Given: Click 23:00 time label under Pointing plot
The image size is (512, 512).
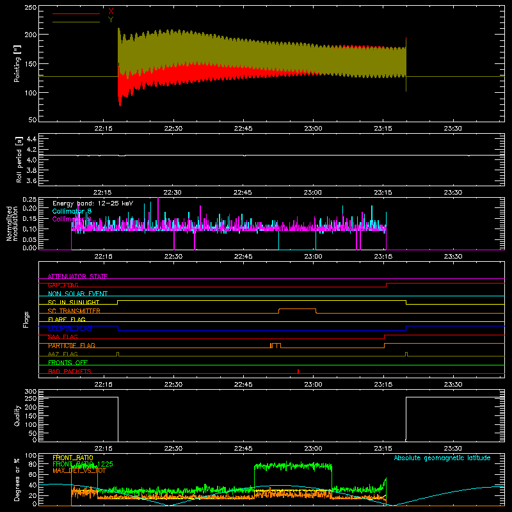Looking at the screenshot, I should click(x=313, y=129).
